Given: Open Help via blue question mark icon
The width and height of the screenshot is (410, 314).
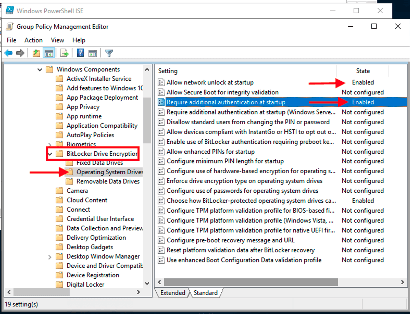Looking at the screenshot, I should [80, 53].
